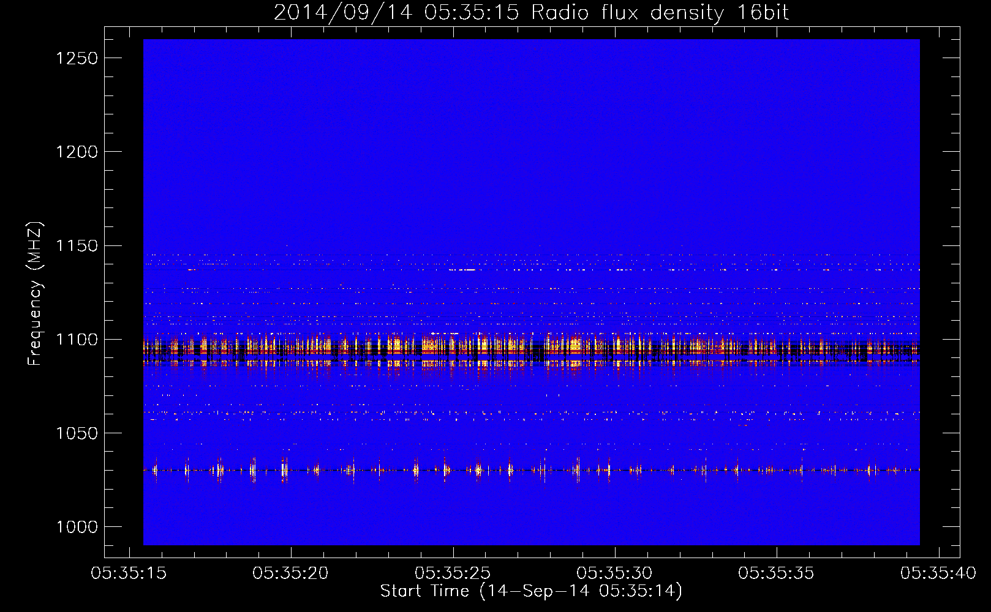Select the 1100 frequency tick label
Viewport: 991px width, 612px height.
77,340
